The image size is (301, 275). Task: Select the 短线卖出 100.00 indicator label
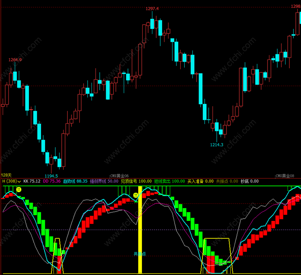[x=170, y=181]
